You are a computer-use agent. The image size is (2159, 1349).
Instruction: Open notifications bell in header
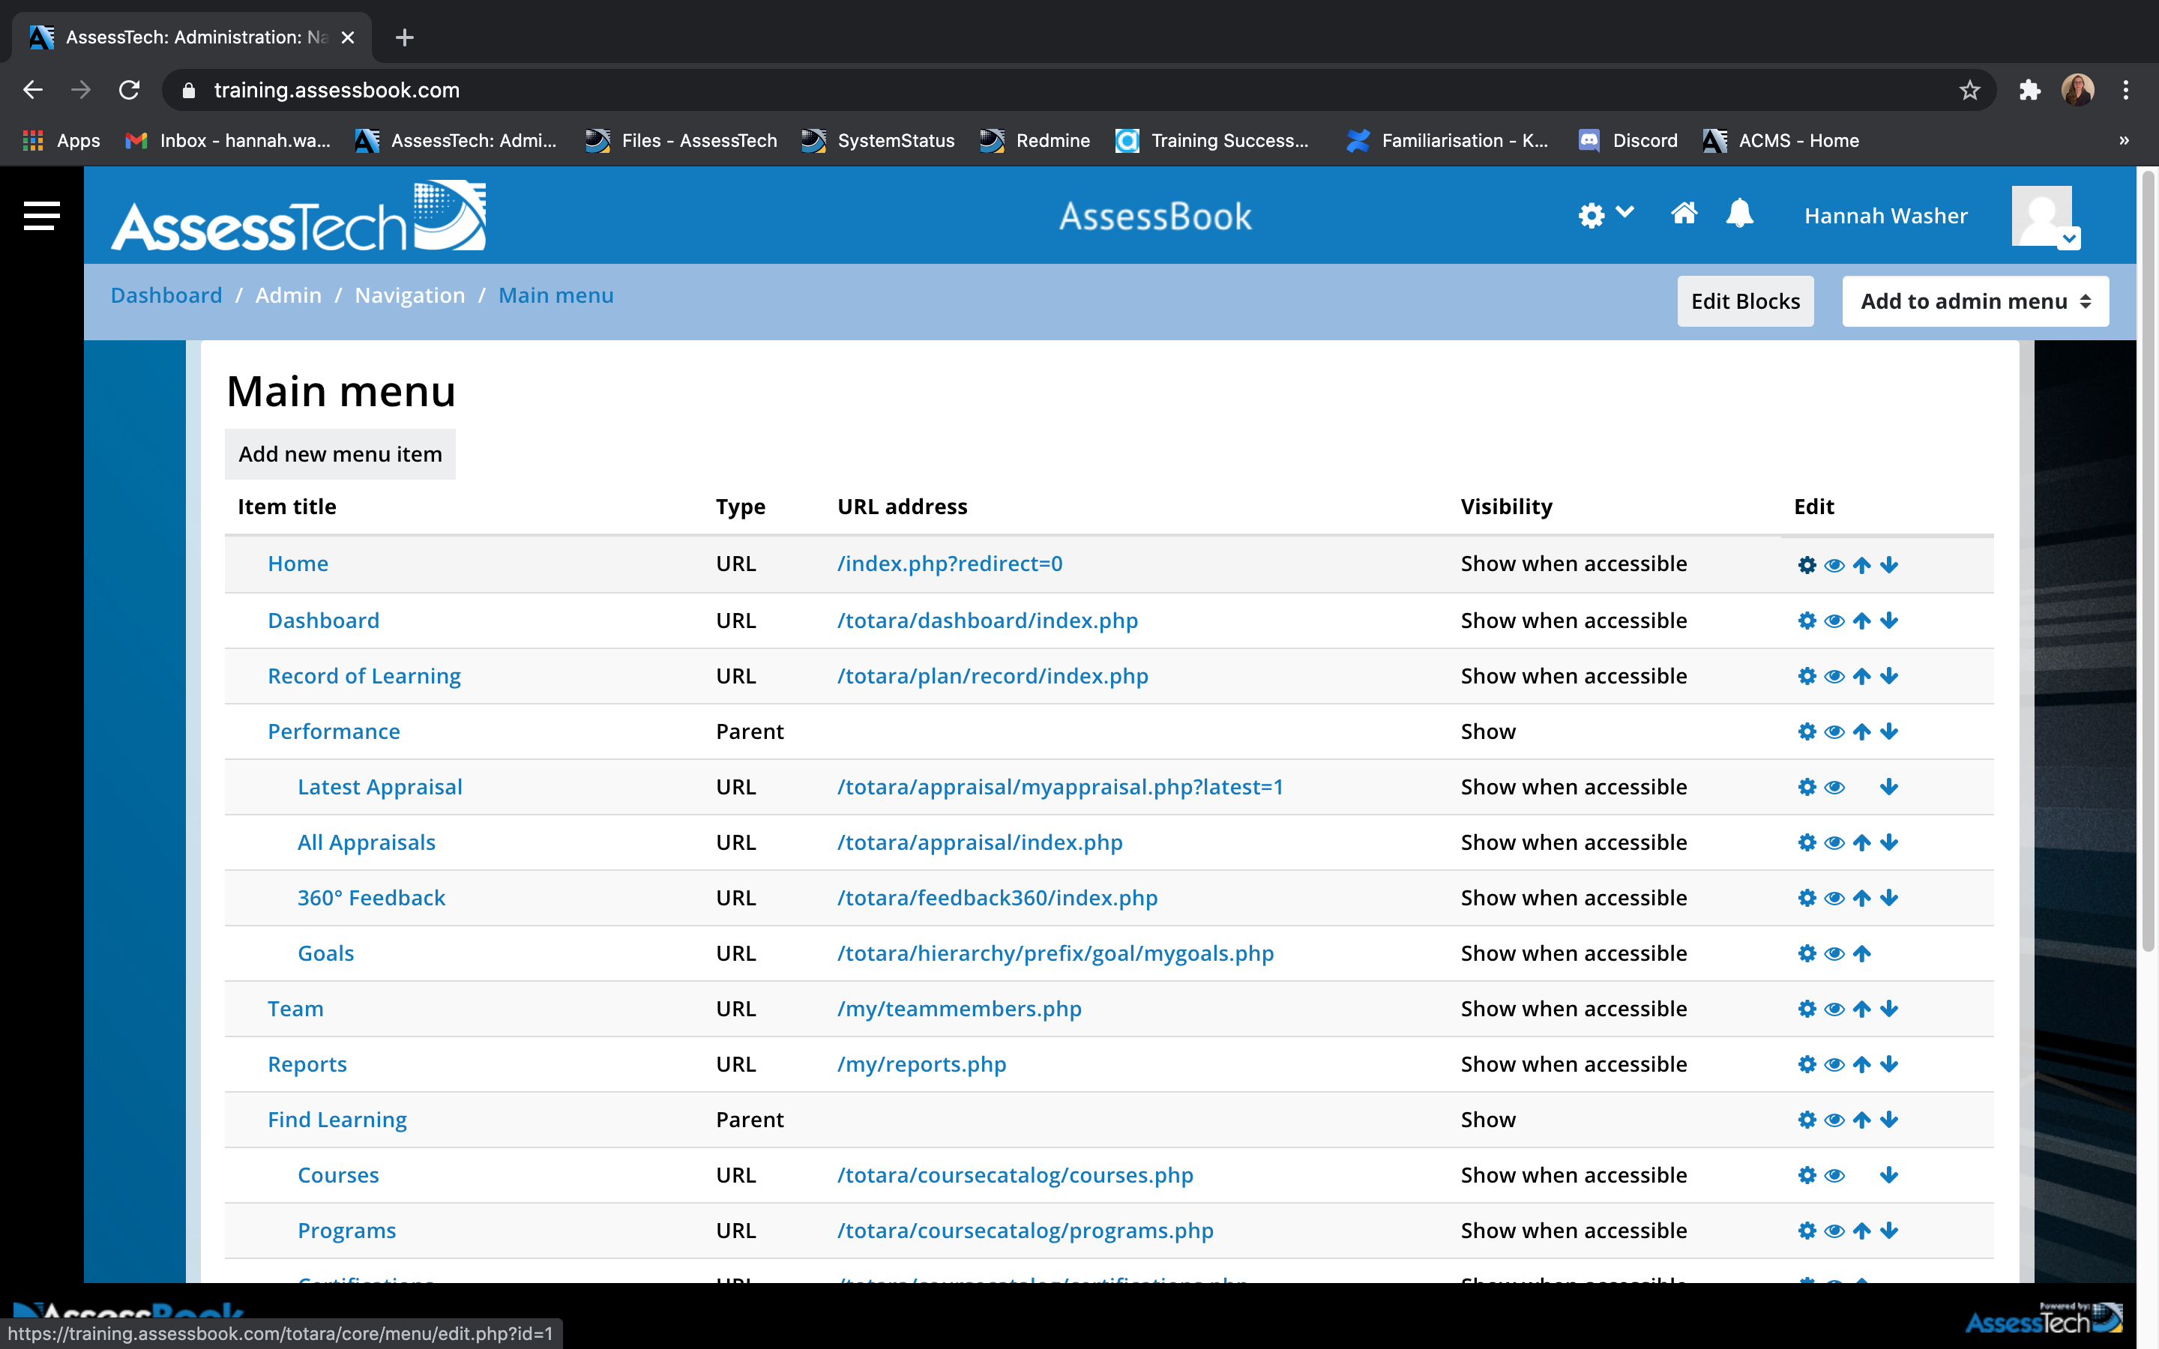point(1740,214)
